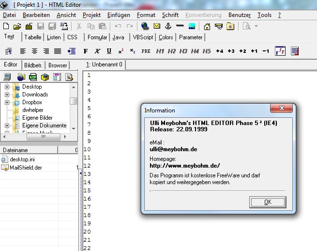Click the GIF icon in the Editor panel
This screenshot has width=317, height=251.
(33, 77)
